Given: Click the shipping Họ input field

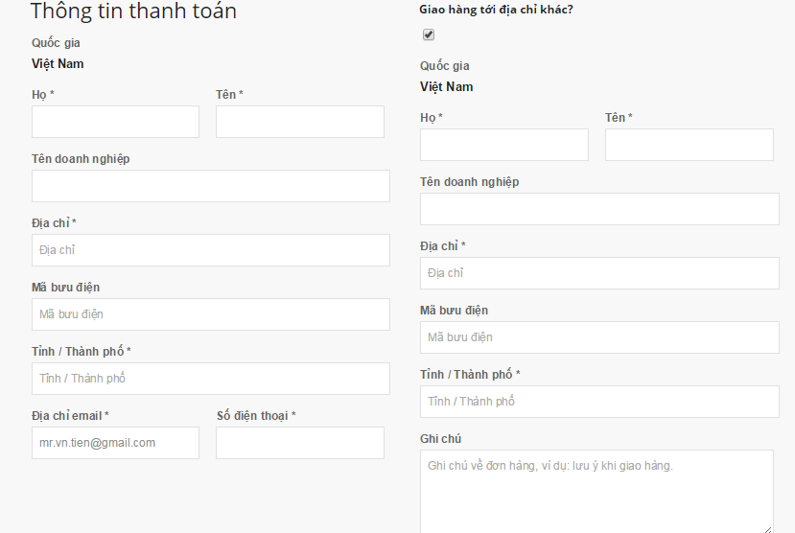Looking at the screenshot, I should pyautogui.click(x=503, y=145).
